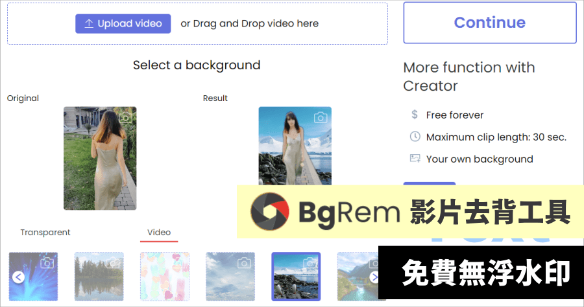This screenshot has width=584, height=307.
Task: Click the Original video preview
Action: pos(100,158)
